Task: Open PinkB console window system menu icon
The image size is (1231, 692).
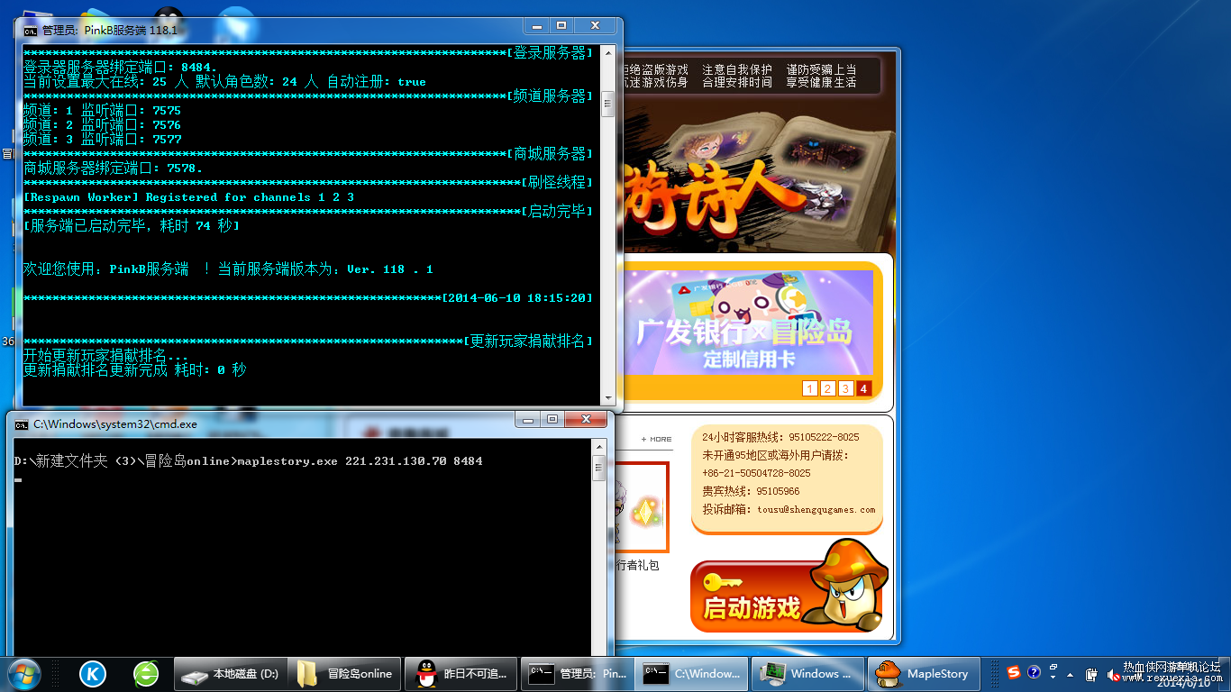Action: [x=30, y=30]
